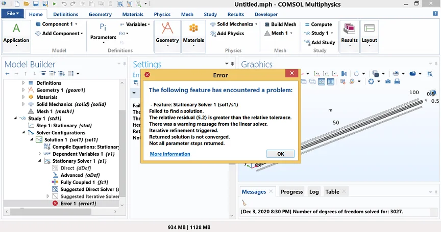Image resolution: width=441 pixels, height=232 pixels.
Task: Close the Error dialog with red X
Action: point(292,73)
